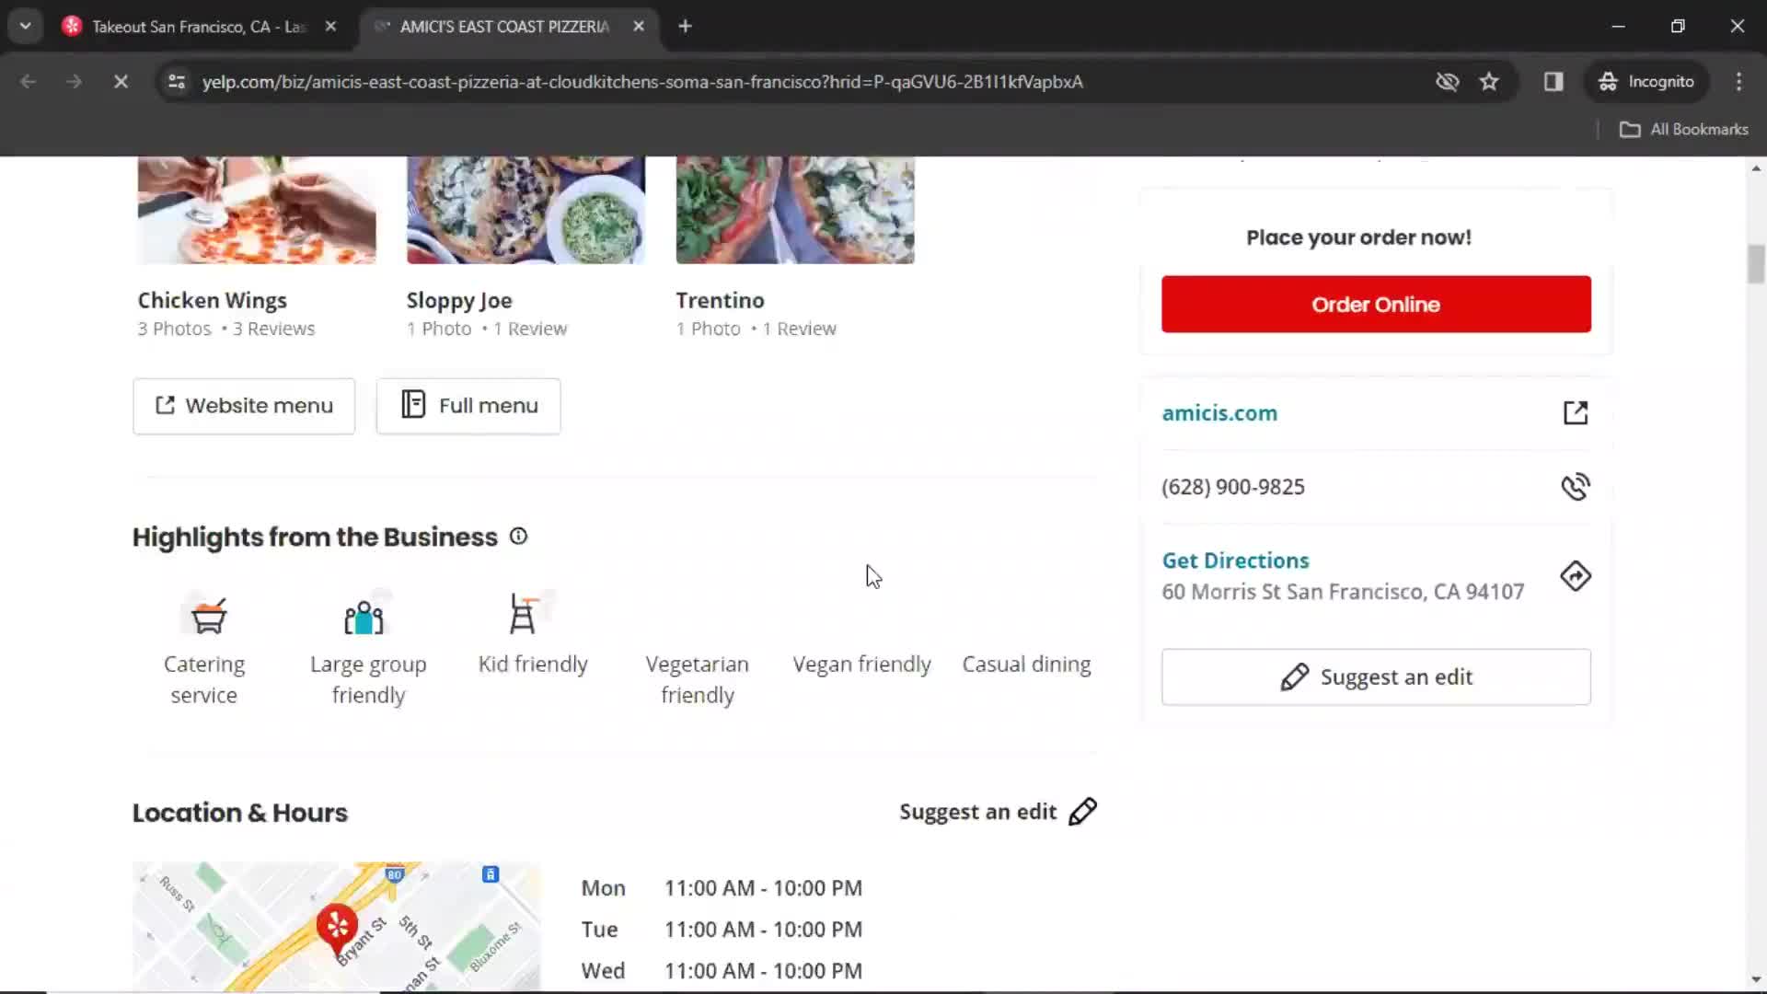Viewport: 1767px width, 994px height.
Task: Click the 3 Photos count under Chicken Wings
Action: tap(175, 329)
